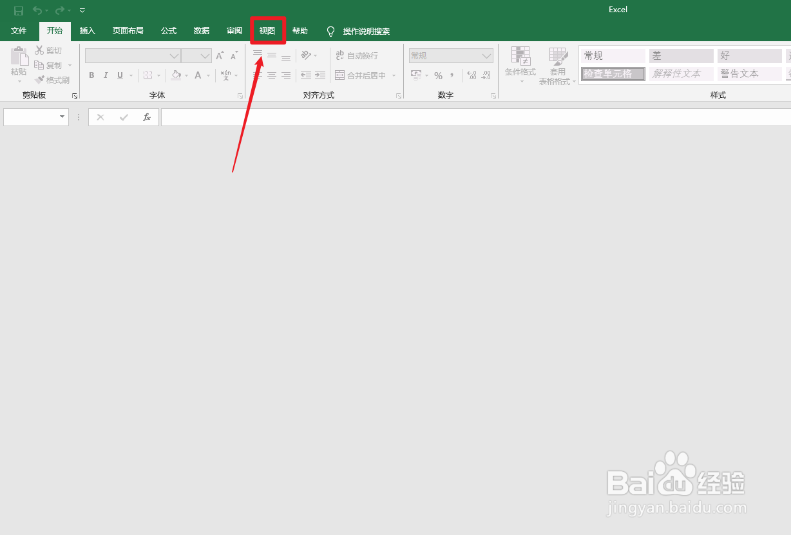
Task: Click the font color A icon
Action: [x=198, y=75]
